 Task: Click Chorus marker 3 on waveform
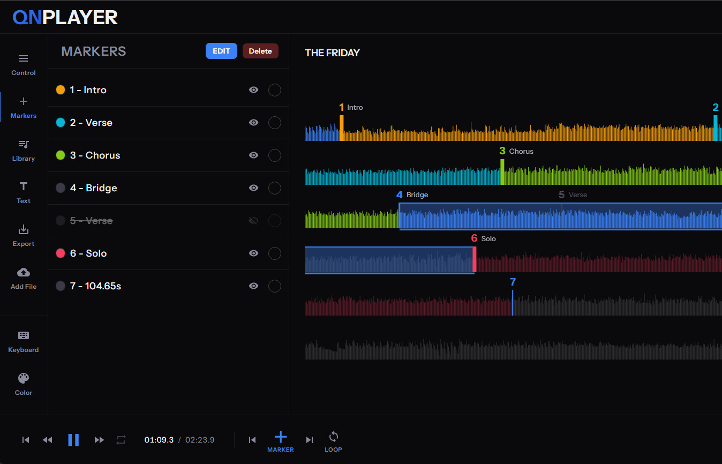[x=502, y=166]
